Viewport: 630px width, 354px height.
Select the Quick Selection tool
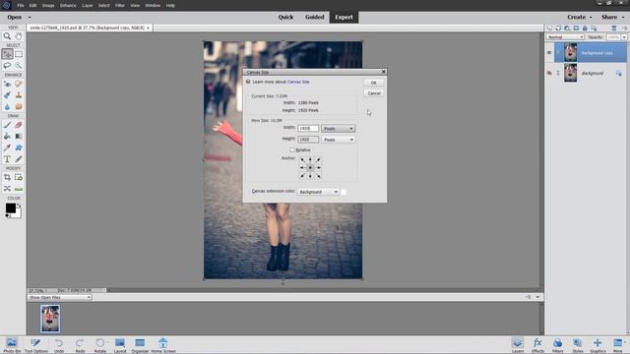pyautogui.click(x=19, y=66)
